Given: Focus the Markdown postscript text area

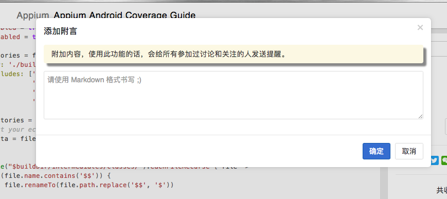Looking at the screenshot, I should coord(233,95).
